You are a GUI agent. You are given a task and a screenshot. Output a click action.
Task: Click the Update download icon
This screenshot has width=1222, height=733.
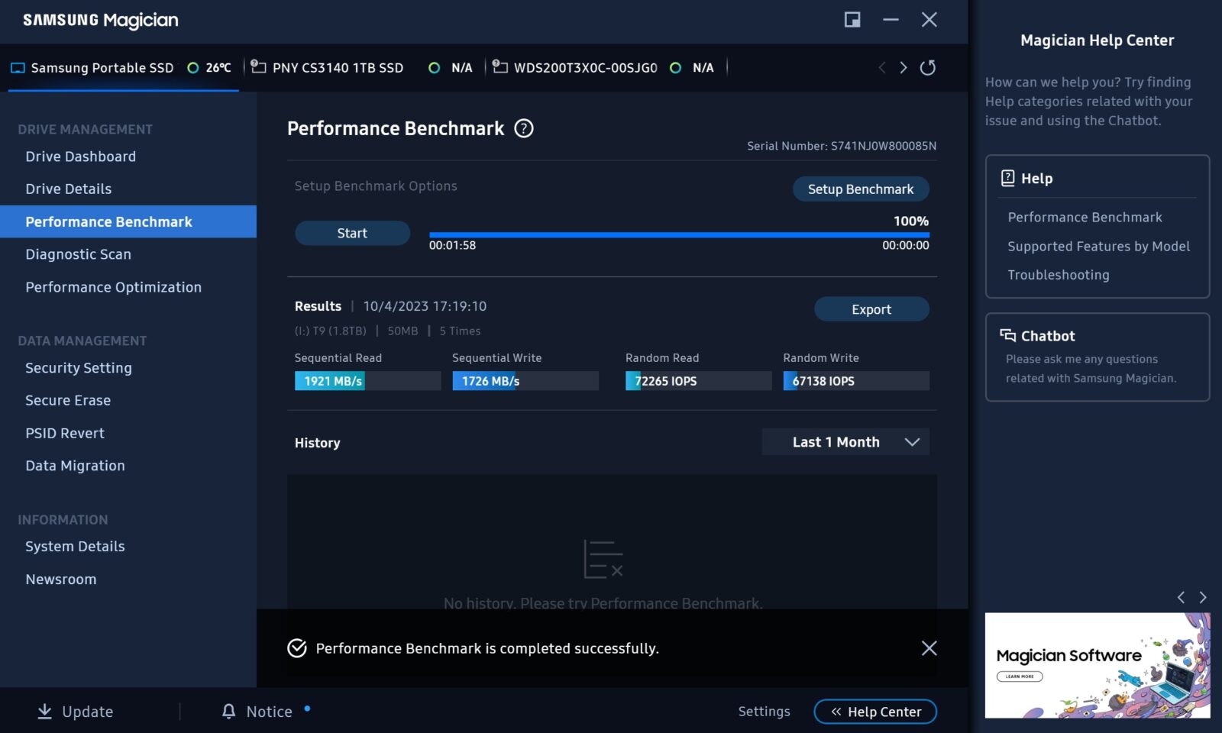[45, 712]
